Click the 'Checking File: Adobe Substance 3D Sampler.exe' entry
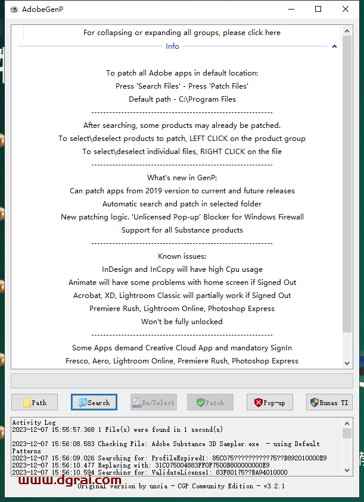This screenshot has height=502, width=364. click(x=166, y=447)
